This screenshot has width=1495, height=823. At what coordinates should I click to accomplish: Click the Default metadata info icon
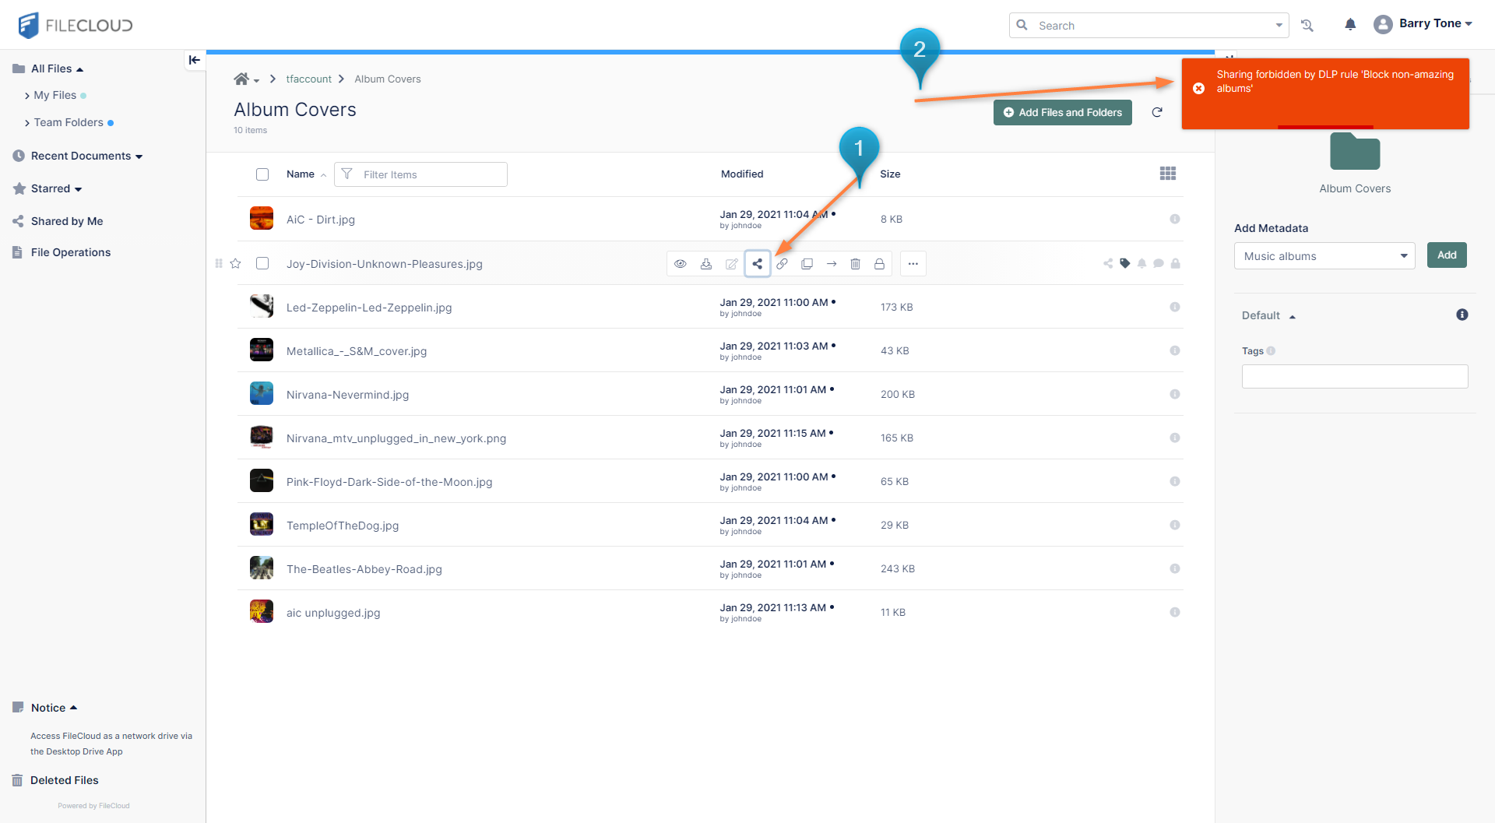click(1462, 315)
